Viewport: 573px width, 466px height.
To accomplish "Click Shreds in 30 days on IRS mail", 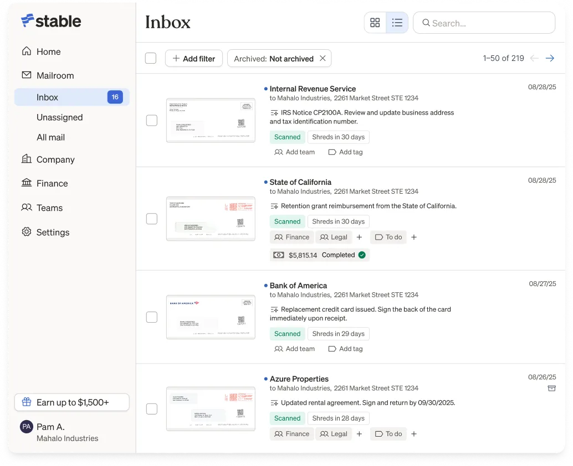I will [x=339, y=137].
